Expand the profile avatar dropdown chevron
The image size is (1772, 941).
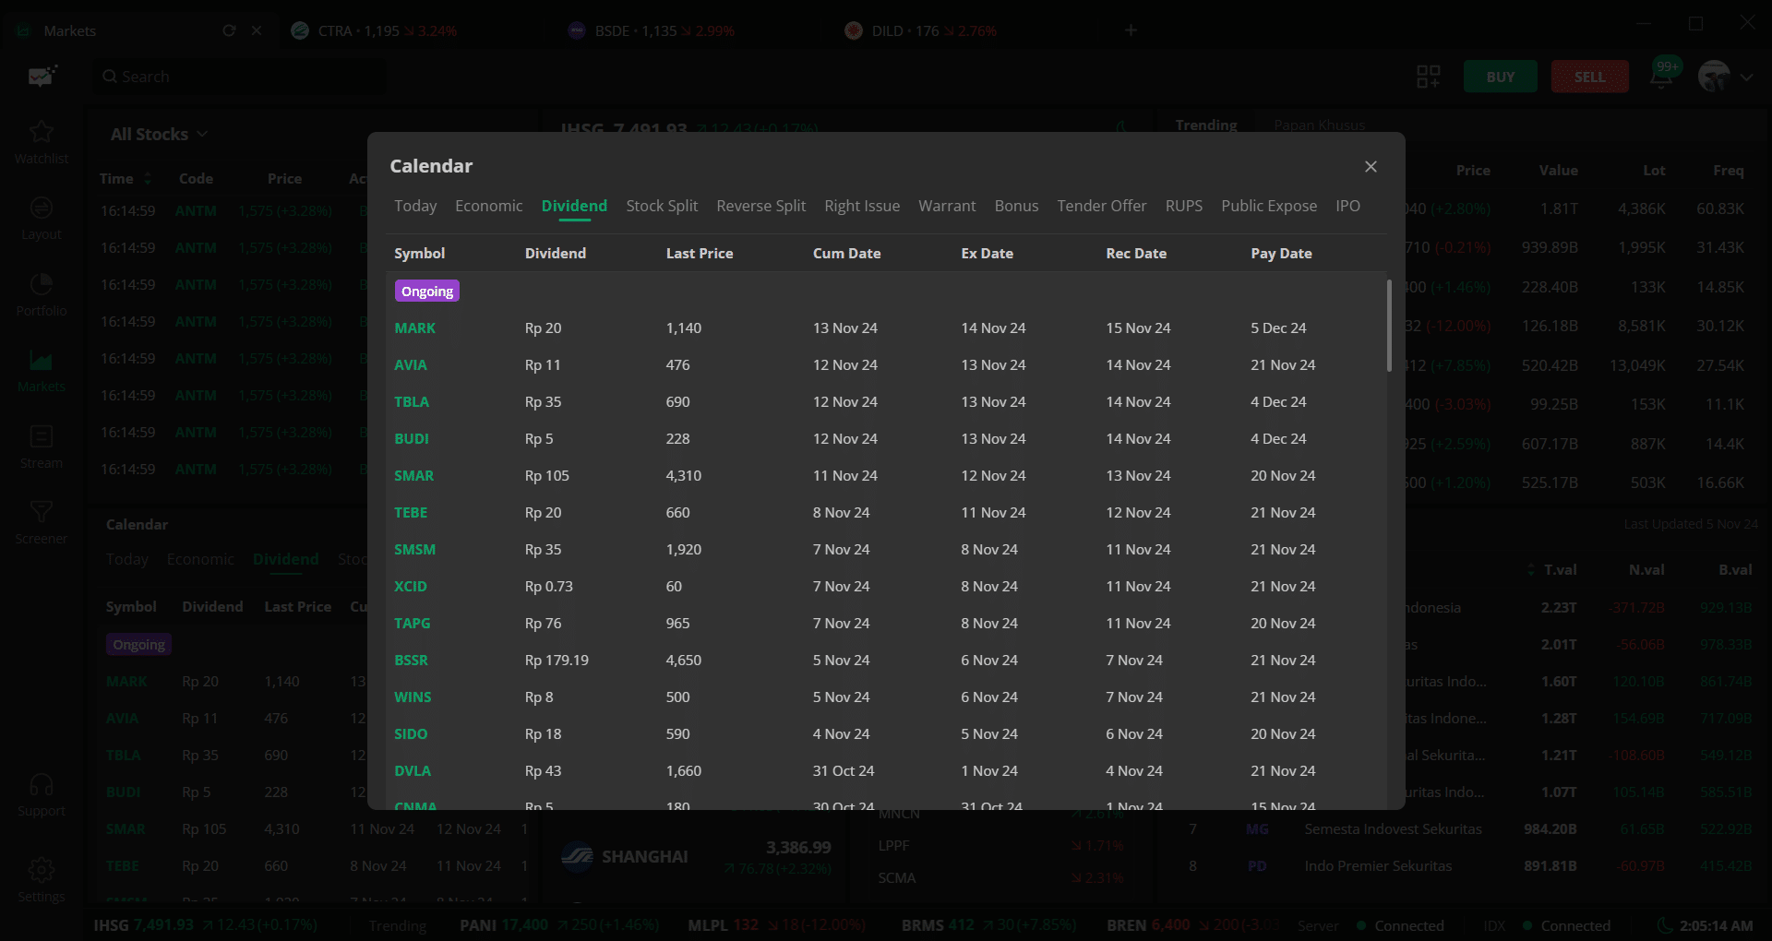click(x=1746, y=77)
